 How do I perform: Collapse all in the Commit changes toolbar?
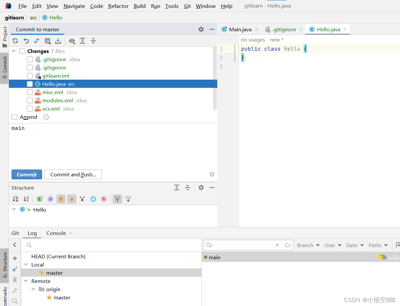93,41
